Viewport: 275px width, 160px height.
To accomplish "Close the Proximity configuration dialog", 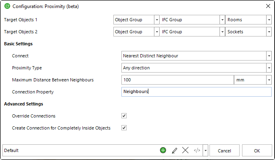I will pyautogui.click(x=268, y=6).
